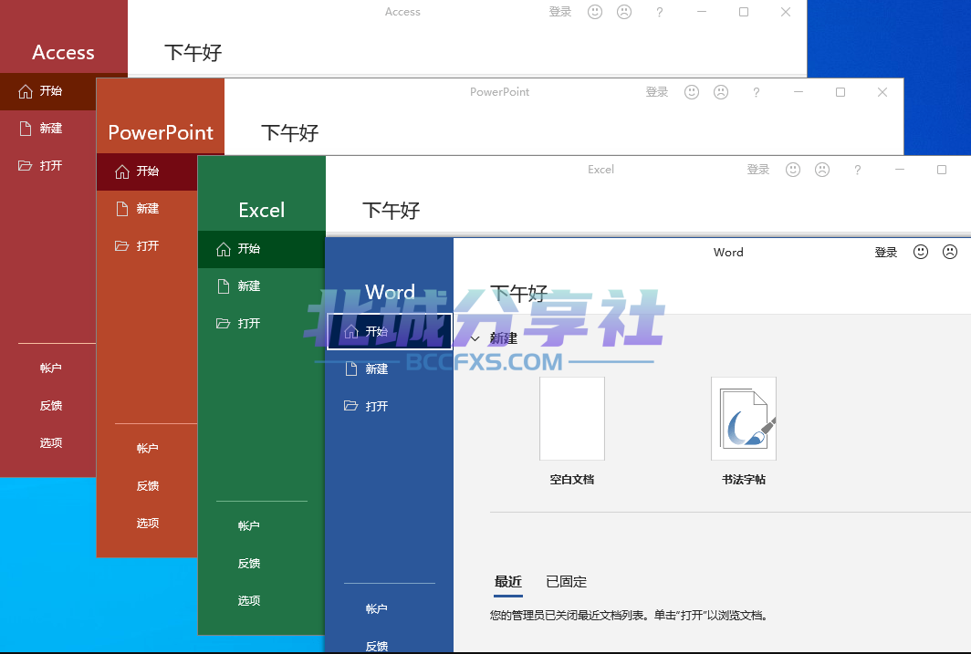The height and width of the screenshot is (654, 971).
Task: Click the 下午好 greeting in the Excel window
Action: pyautogui.click(x=392, y=211)
